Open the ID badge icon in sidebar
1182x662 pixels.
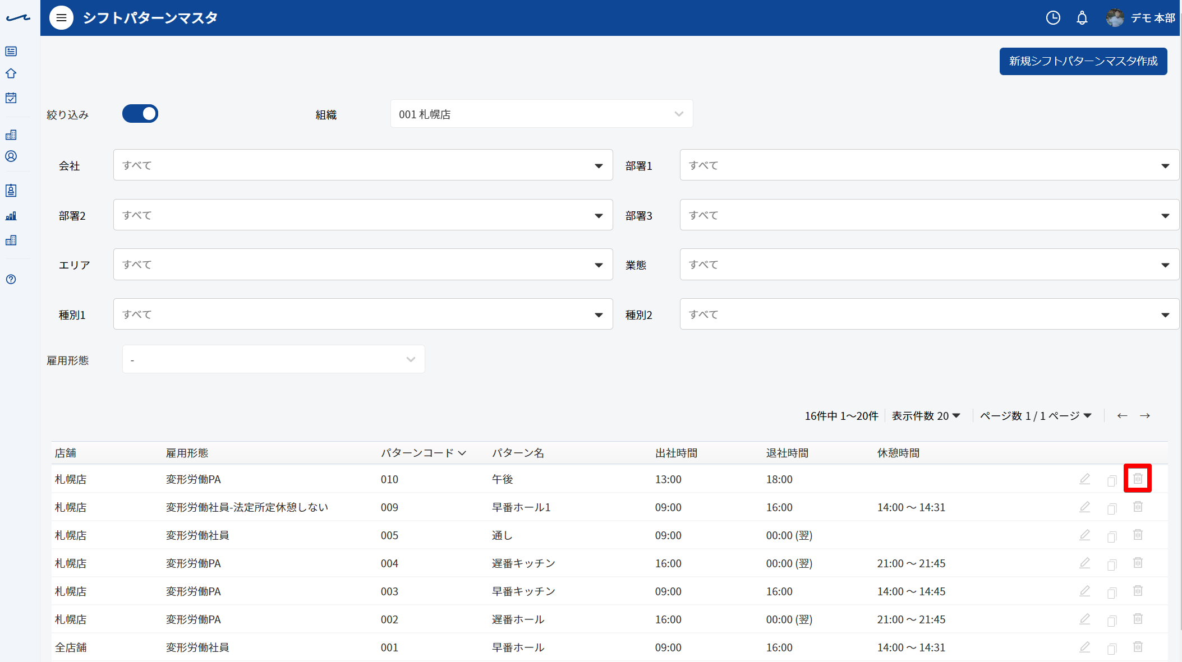(x=11, y=191)
